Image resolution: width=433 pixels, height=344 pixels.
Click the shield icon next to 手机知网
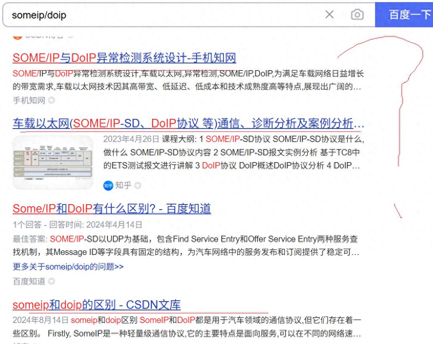tap(51, 100)
